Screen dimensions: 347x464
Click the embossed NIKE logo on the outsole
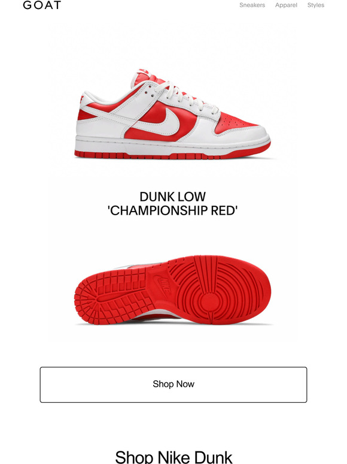163,285
